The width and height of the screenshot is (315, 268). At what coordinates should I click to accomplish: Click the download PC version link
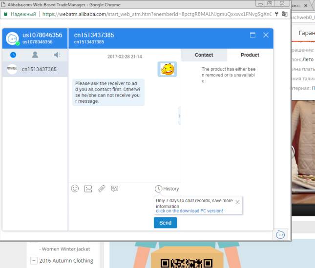(x=189, y=211)
